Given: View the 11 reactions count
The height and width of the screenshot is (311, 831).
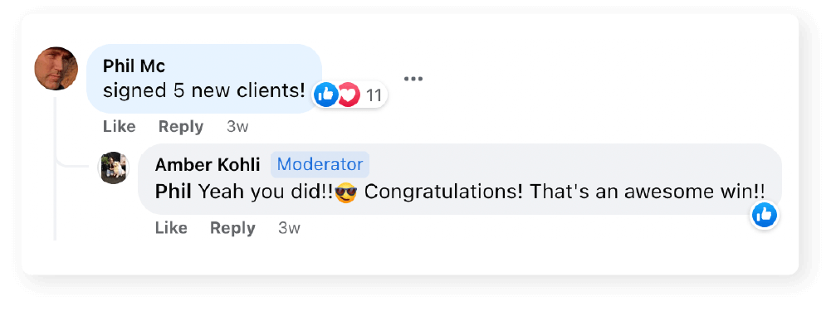Looking at the screenshot, I should coord(374,96).
